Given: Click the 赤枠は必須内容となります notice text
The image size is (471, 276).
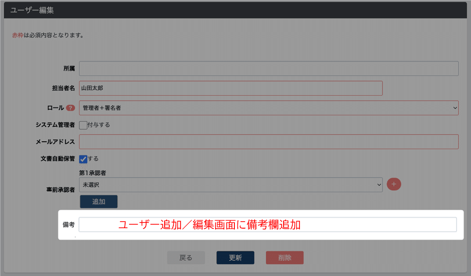Looking at the screenshot, I should coord(48,35).
